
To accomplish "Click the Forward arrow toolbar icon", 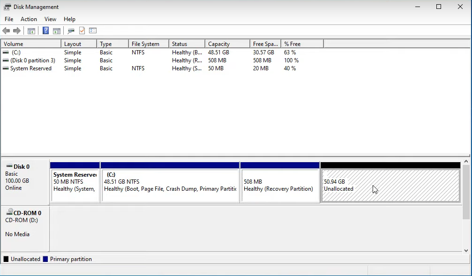I will point(17,31).
